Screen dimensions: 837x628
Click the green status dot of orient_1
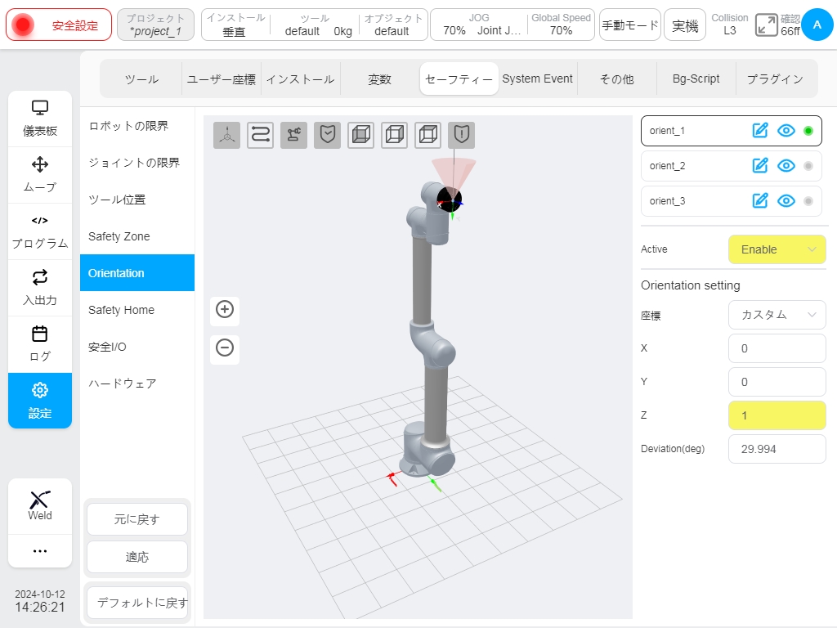coord(808,131)
